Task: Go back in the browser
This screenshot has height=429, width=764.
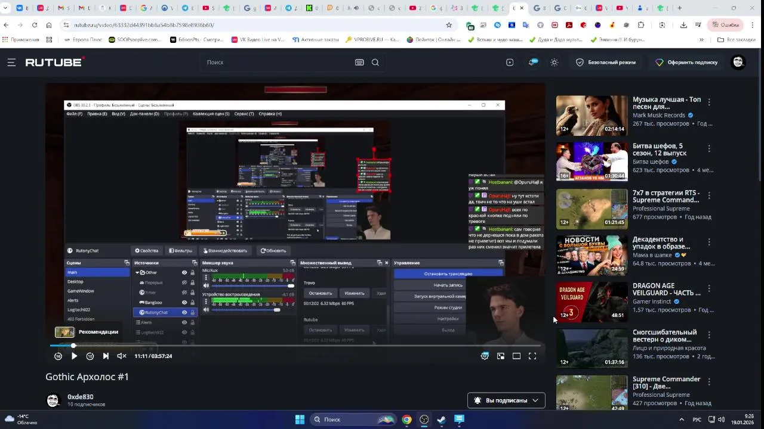Action: click(6, 25)
